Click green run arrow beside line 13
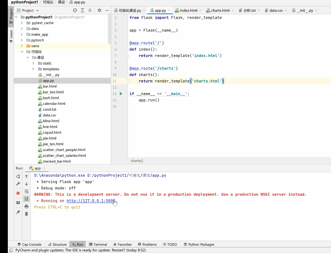The height and width of the screenshot is (253, 331). pos(121,94)
